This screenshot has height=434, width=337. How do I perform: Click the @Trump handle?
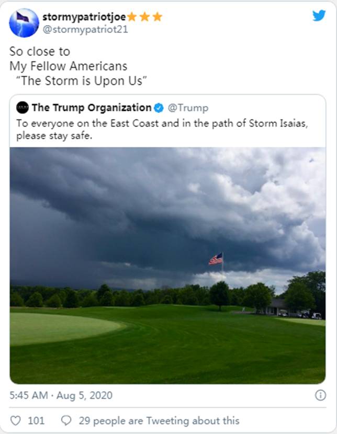[188, 108]
